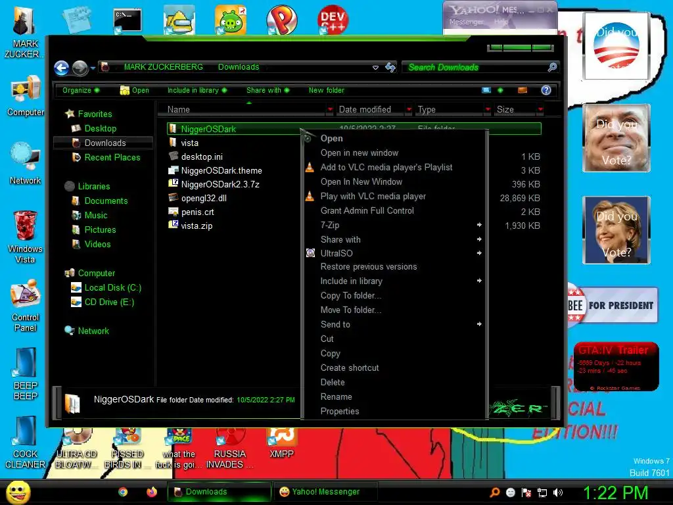Open the BEEP BEEP desktop shortcut
The width and height of the screenshot is (673, 505).
[x=26, y=373]
